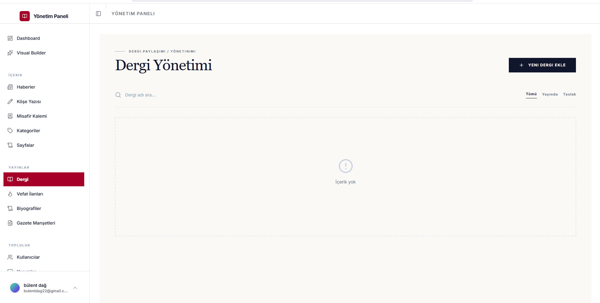This screenshot has height=303, width=600.
Task: Expand the bülent dağ user menu chevron
Action: [x=75, y=288]
